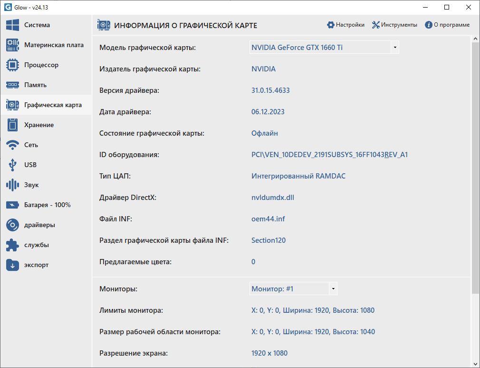Click the Сеть Wi-Fi icon
480x368 pixels.
pos(12,145)
